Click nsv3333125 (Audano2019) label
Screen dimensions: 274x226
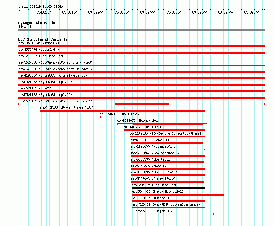click(153, 198)
